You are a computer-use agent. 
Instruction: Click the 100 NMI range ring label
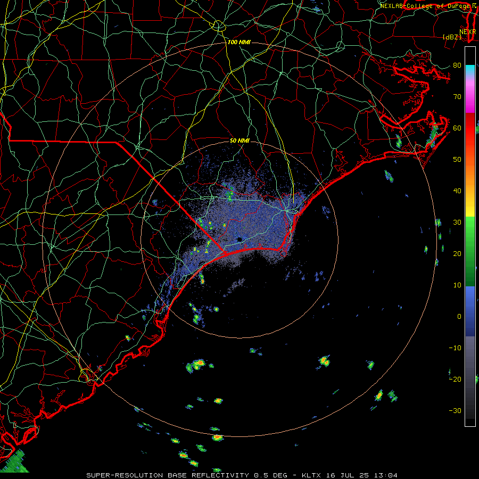point(239,42)
